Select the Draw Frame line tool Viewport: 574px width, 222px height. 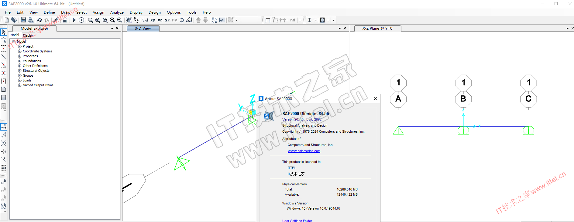[x=4, y=57]
